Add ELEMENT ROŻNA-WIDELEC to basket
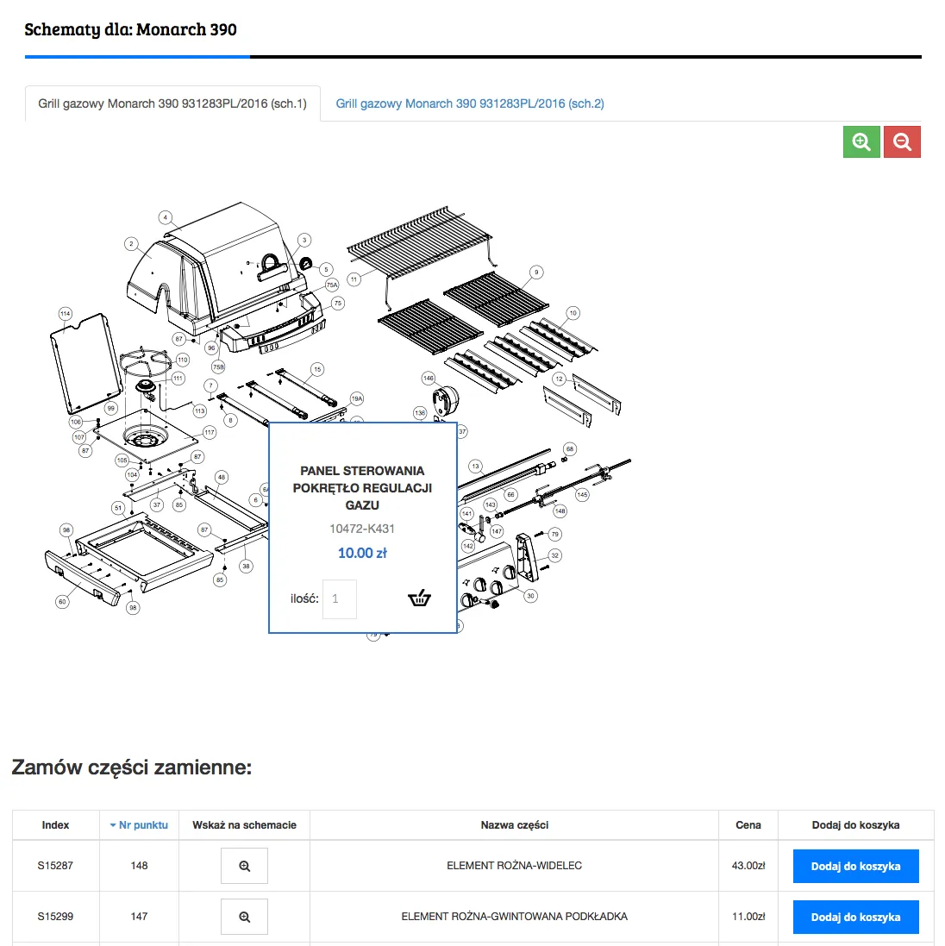 point(855,867)
